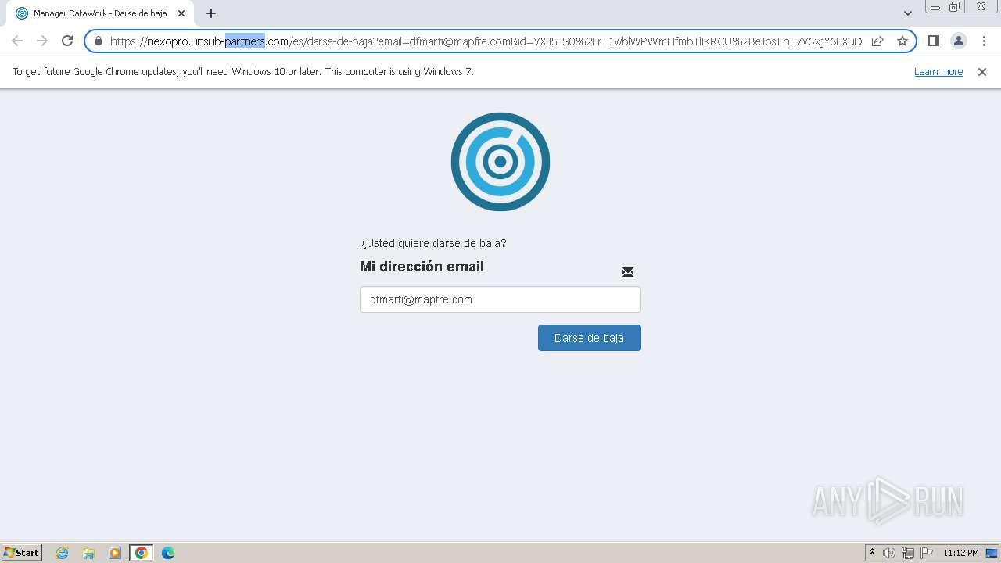Open the Chrome profile avatar menu
The image size is (1001, 563).
click(958, 41)
